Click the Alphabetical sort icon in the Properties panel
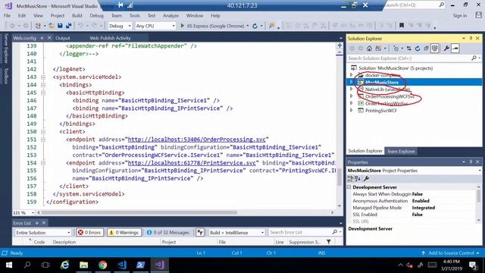 358,179
